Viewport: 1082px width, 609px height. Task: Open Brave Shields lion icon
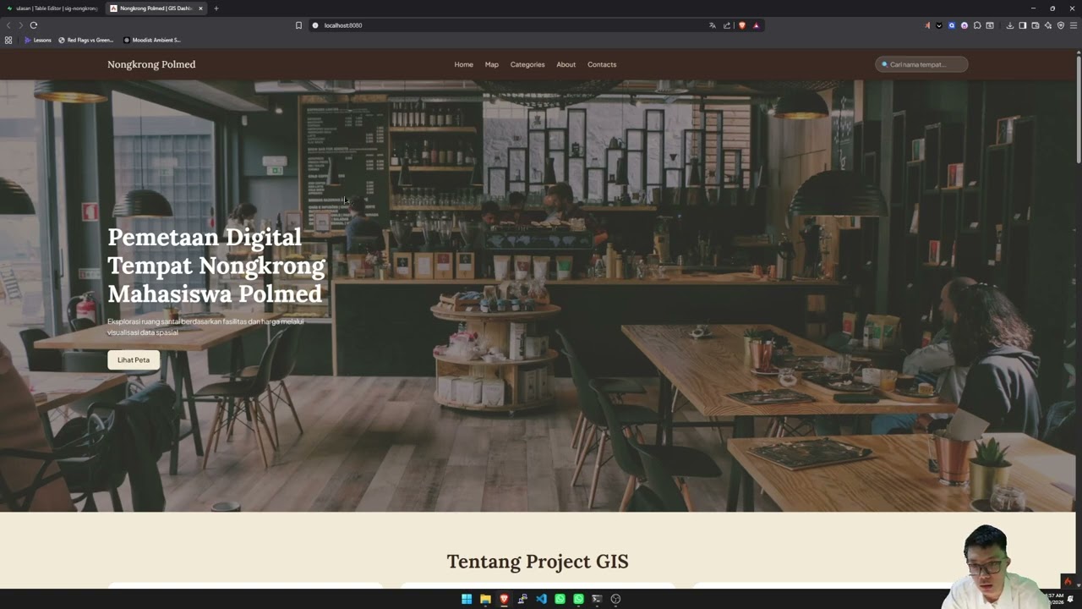(x=742, y=25)
